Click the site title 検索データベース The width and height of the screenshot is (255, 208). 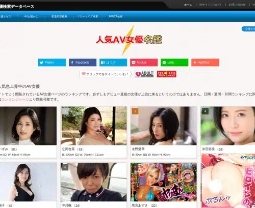click(17, 7)
